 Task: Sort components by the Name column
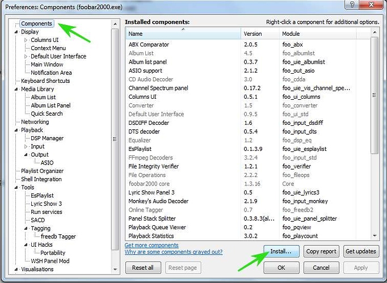(183, 33)
